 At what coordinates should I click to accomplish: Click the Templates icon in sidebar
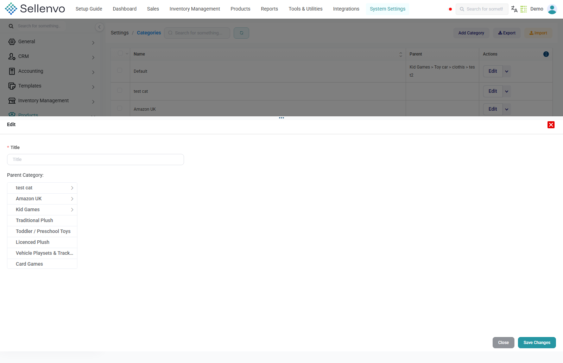12,86
